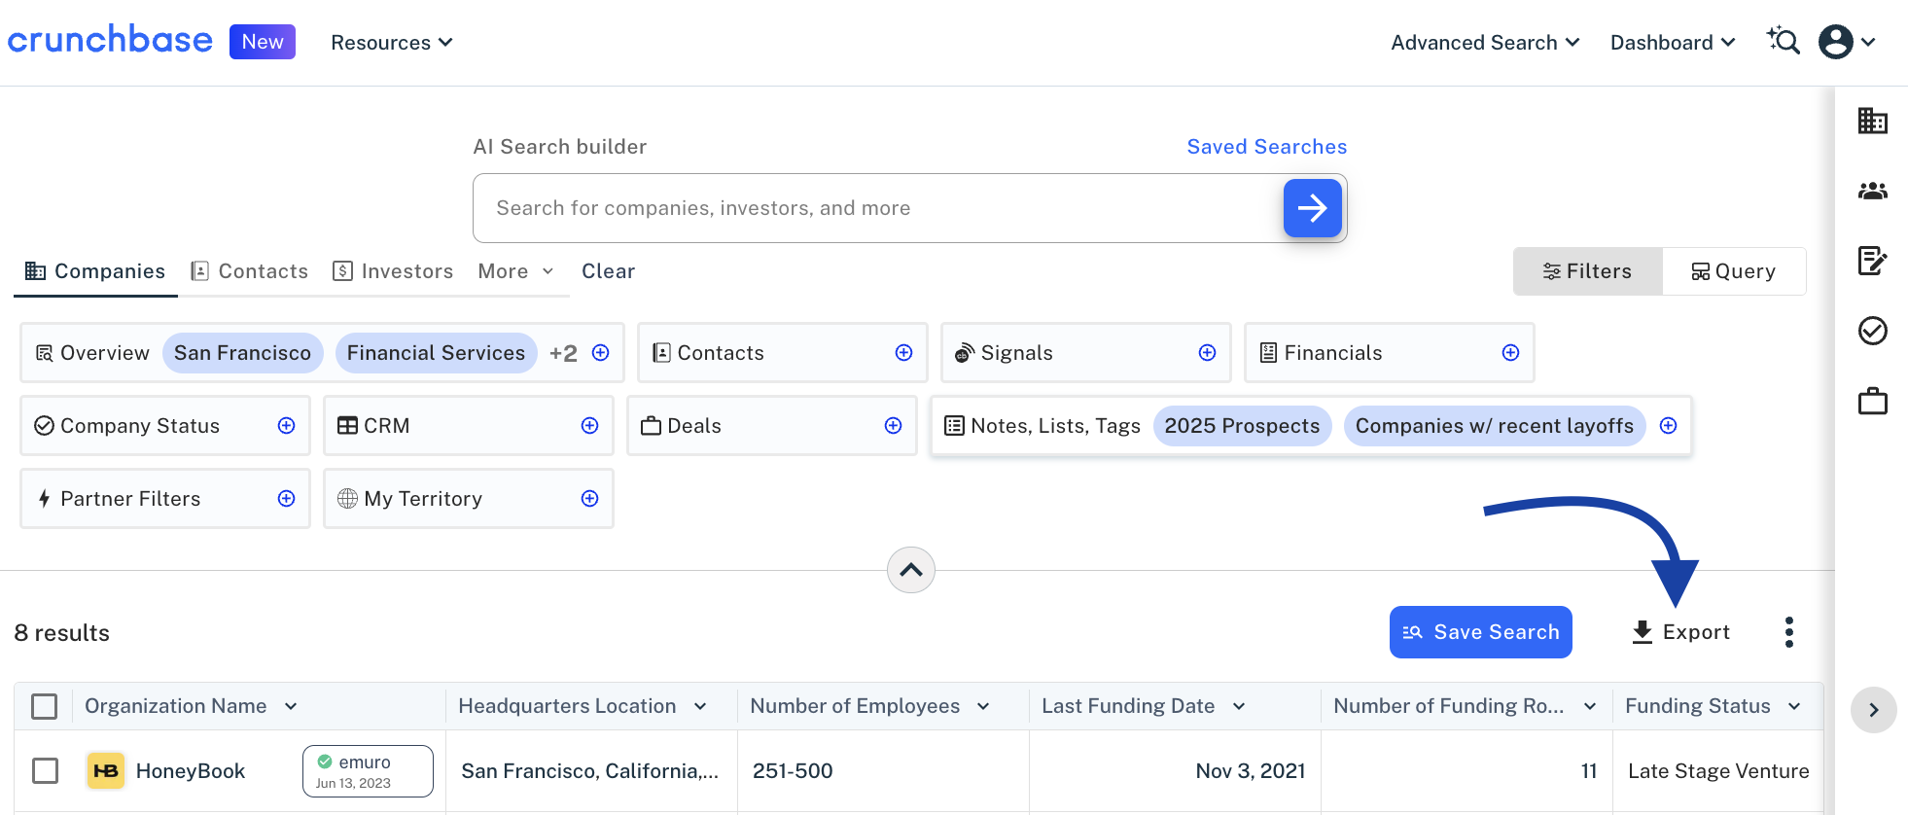Show the +2 additional Overview filters
The width and height of the screenshot is (1908, 815).
point(563,353)
